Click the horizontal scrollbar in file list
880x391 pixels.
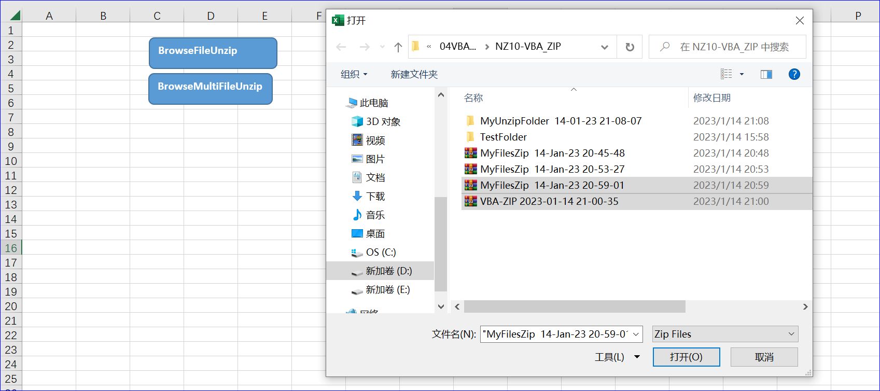[575, 307]
